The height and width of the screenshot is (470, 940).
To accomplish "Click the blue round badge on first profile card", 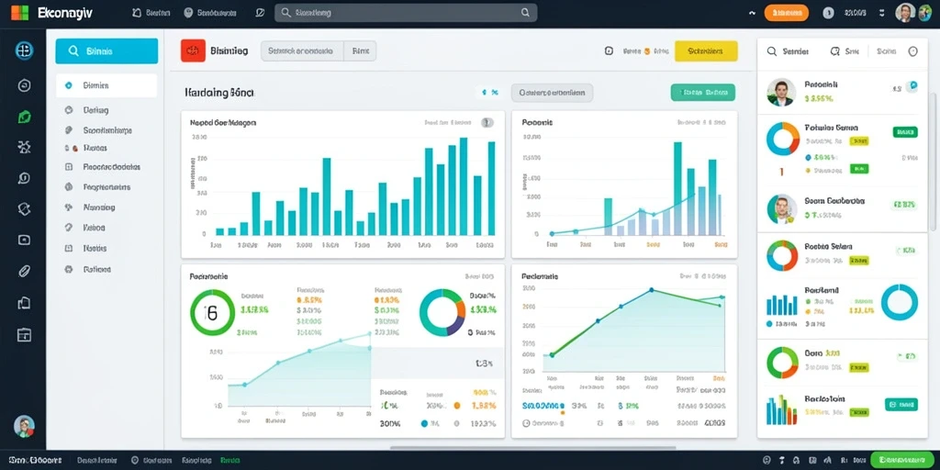I will pyautogui.click(x=912, y=87).
